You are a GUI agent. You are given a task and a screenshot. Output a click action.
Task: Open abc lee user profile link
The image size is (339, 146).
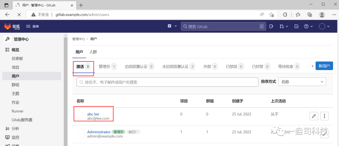(93, 114)
